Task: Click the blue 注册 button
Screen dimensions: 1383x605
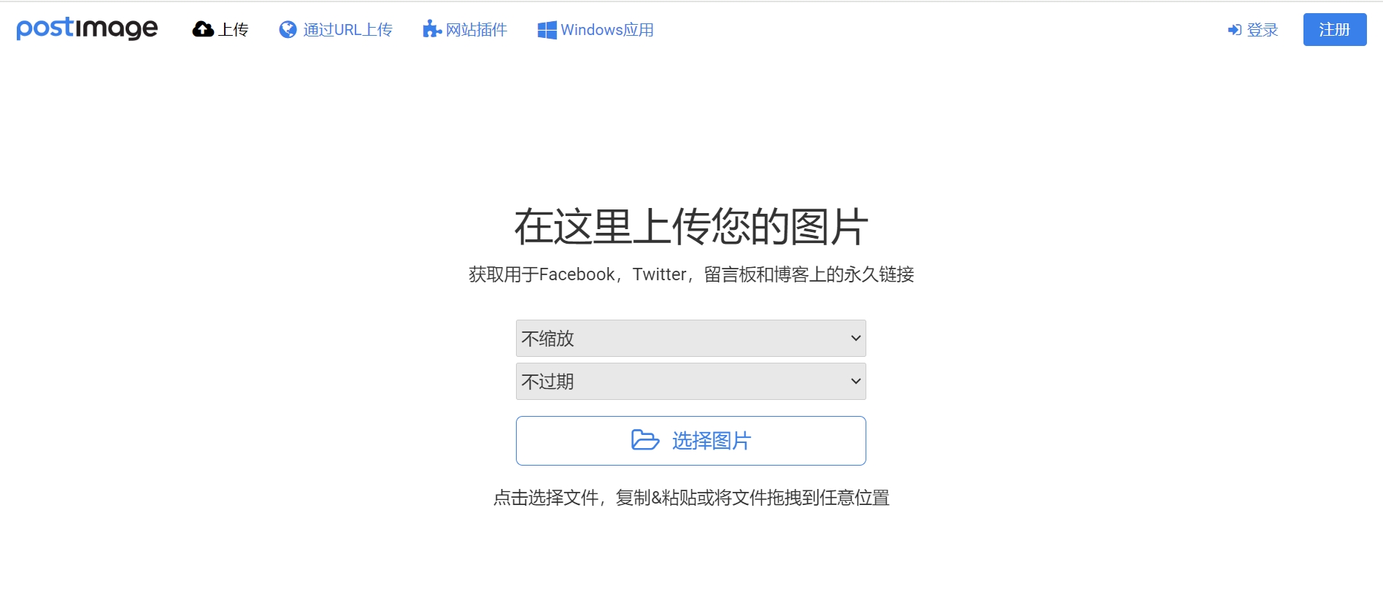Action: (1335, 29)
